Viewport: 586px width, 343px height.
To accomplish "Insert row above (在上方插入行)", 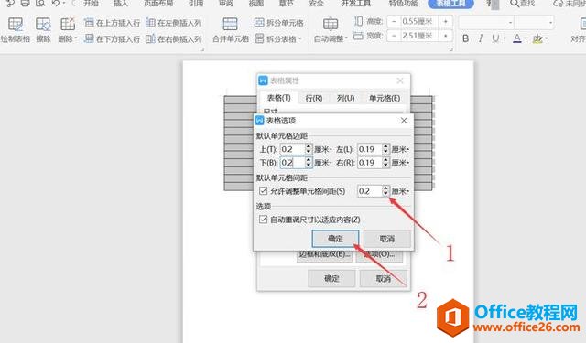I will [112, 23].
